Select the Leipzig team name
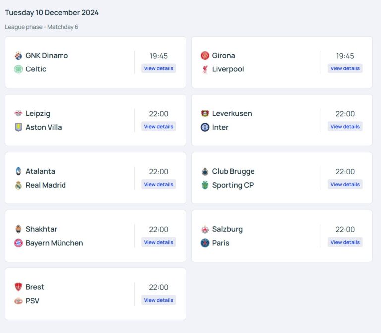The width and height of the screenshot is (381, 333). point(38,113)
